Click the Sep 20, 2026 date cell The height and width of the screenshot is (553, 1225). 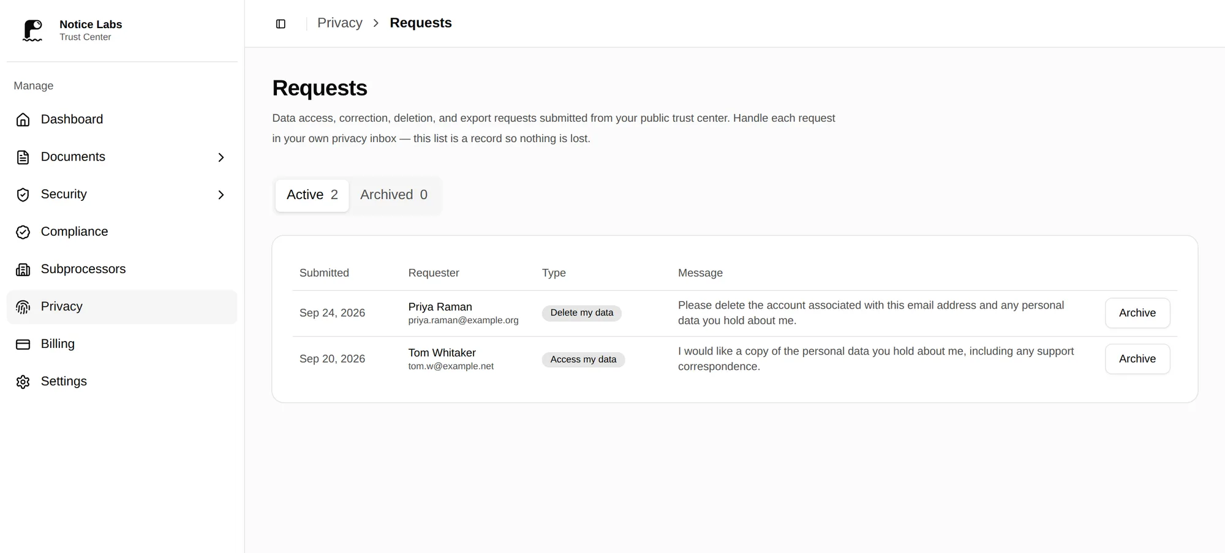click(x=332, y=359)
